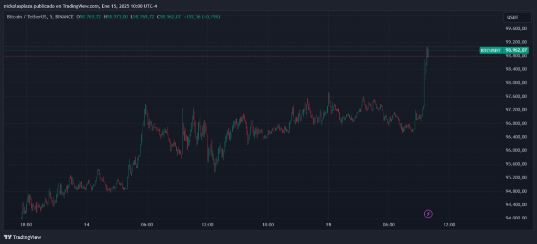The width and height of the screenshot is (537, 244).
Task: Click the 95.600,00 price axis label
Action: tap(516, 164)
